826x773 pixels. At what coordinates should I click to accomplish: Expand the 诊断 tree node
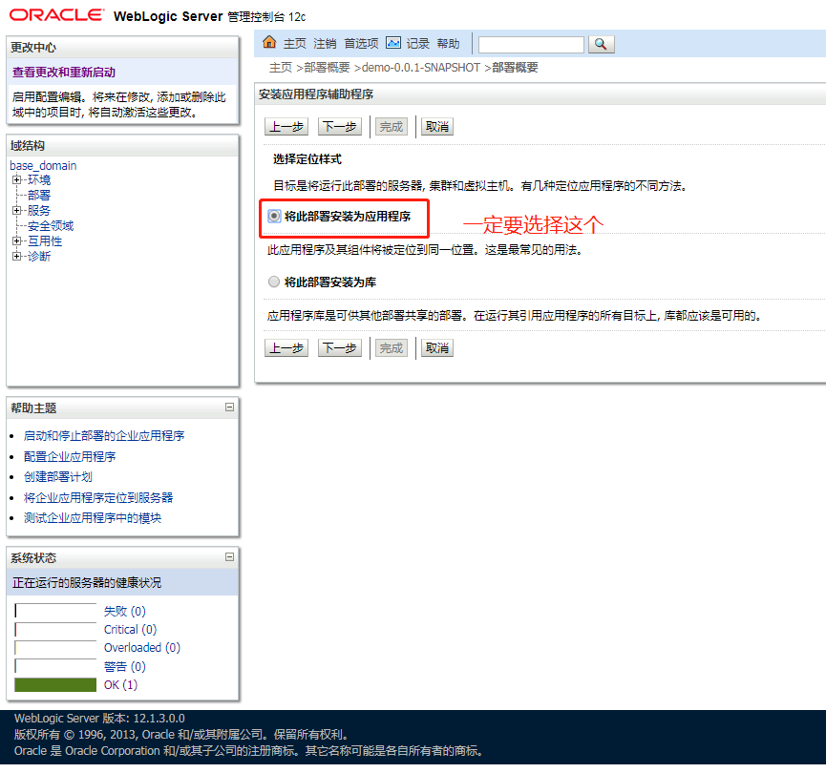(17, 257)
